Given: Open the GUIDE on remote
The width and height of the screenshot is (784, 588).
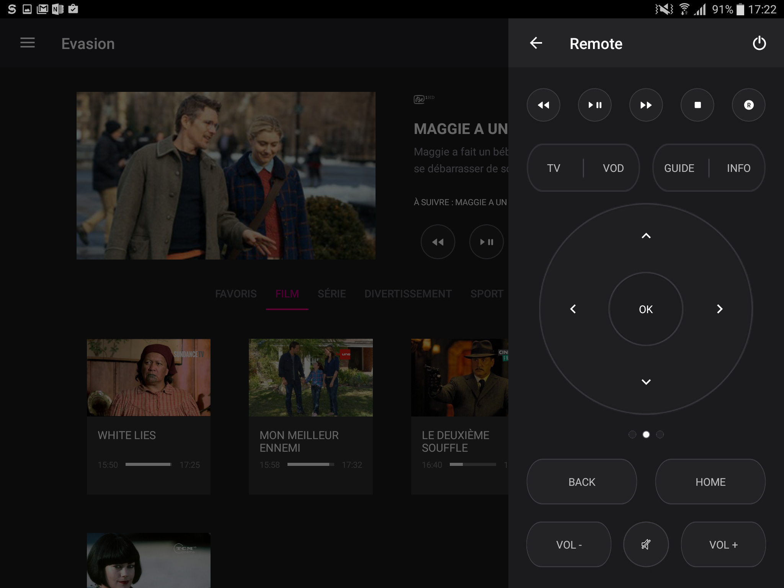Looking at the screenshot, I should (x=679, y=168).
